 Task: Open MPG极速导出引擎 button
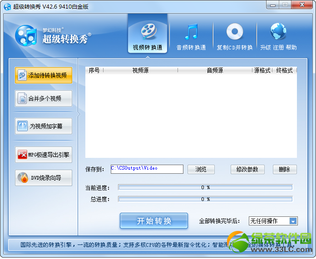click(x=44, y=155)
